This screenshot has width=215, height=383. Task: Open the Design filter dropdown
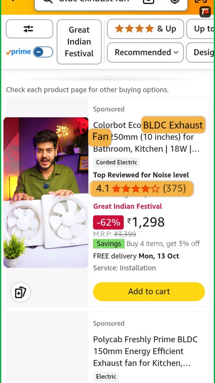[x=201, y=53]
